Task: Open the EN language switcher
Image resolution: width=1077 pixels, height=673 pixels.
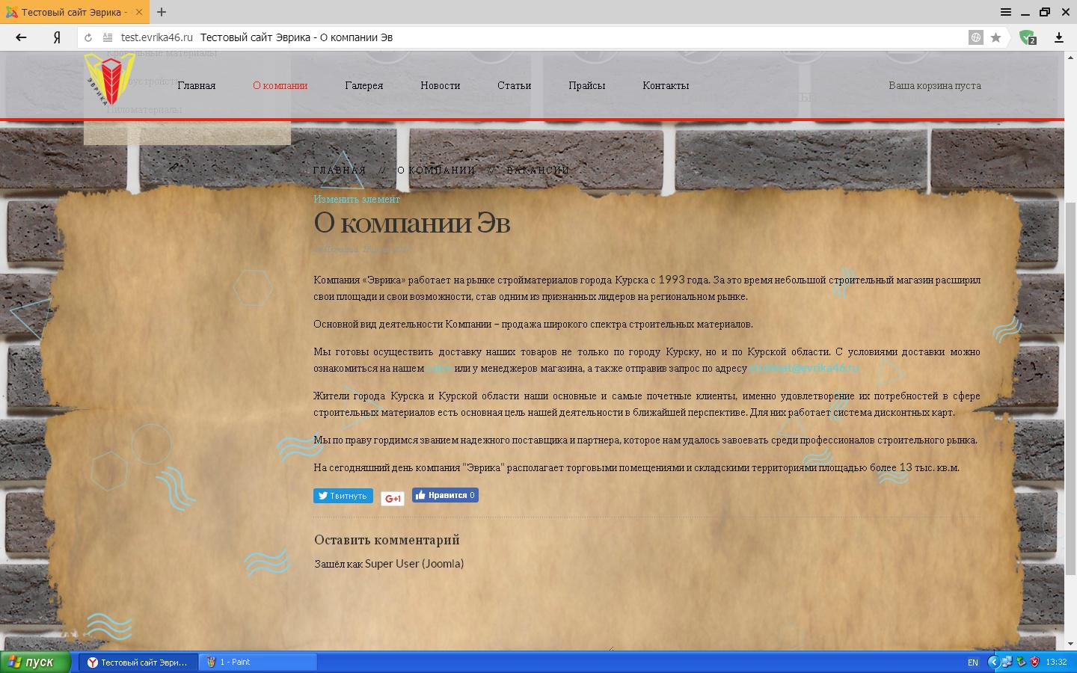Action: tap(972, 663)
